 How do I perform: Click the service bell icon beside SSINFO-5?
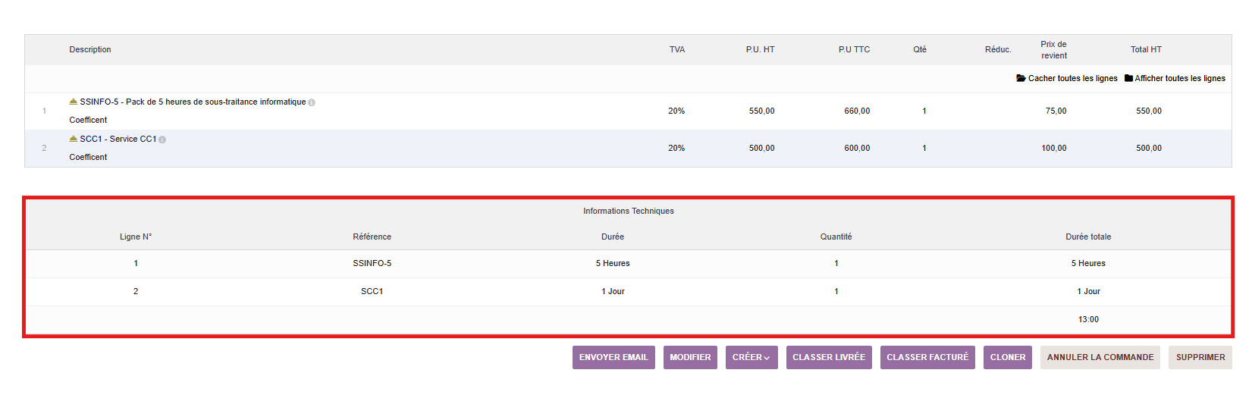73,102
